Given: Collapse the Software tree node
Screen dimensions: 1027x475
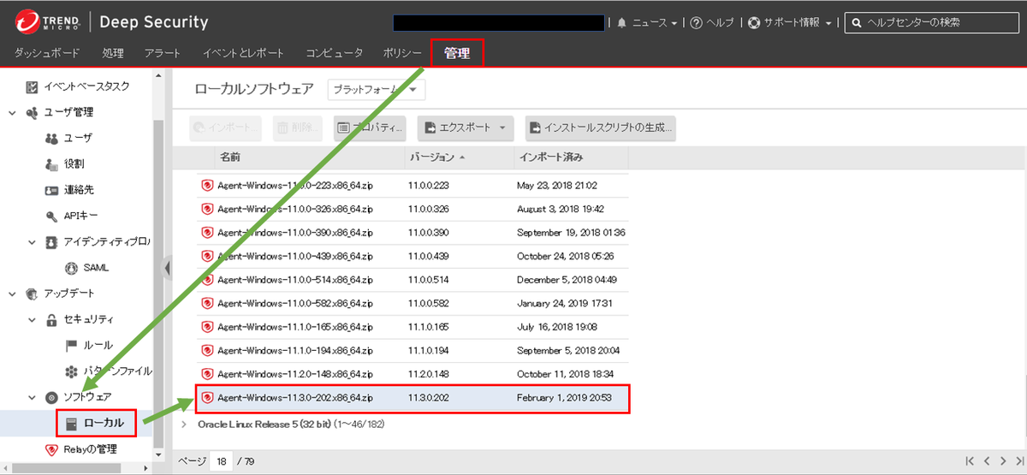Looking at the screenshot, I should [13, 397].
